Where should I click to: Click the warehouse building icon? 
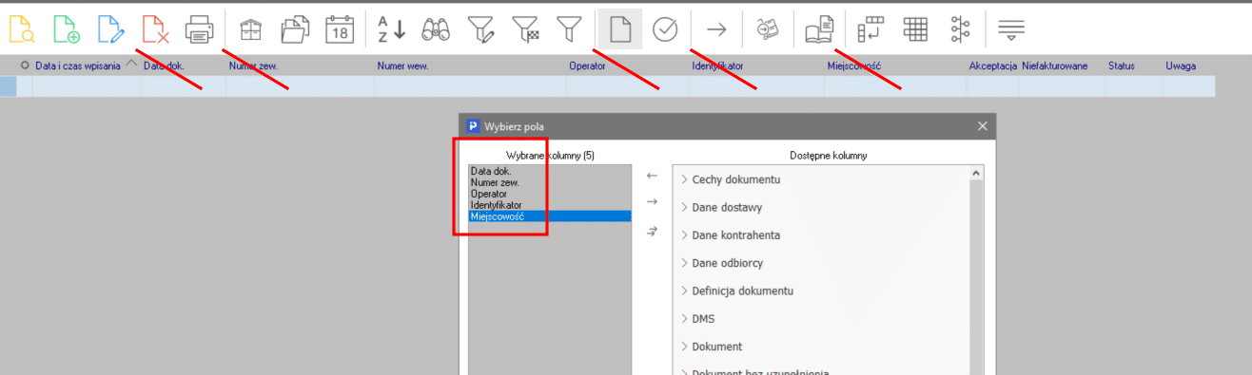coord(251,29)
